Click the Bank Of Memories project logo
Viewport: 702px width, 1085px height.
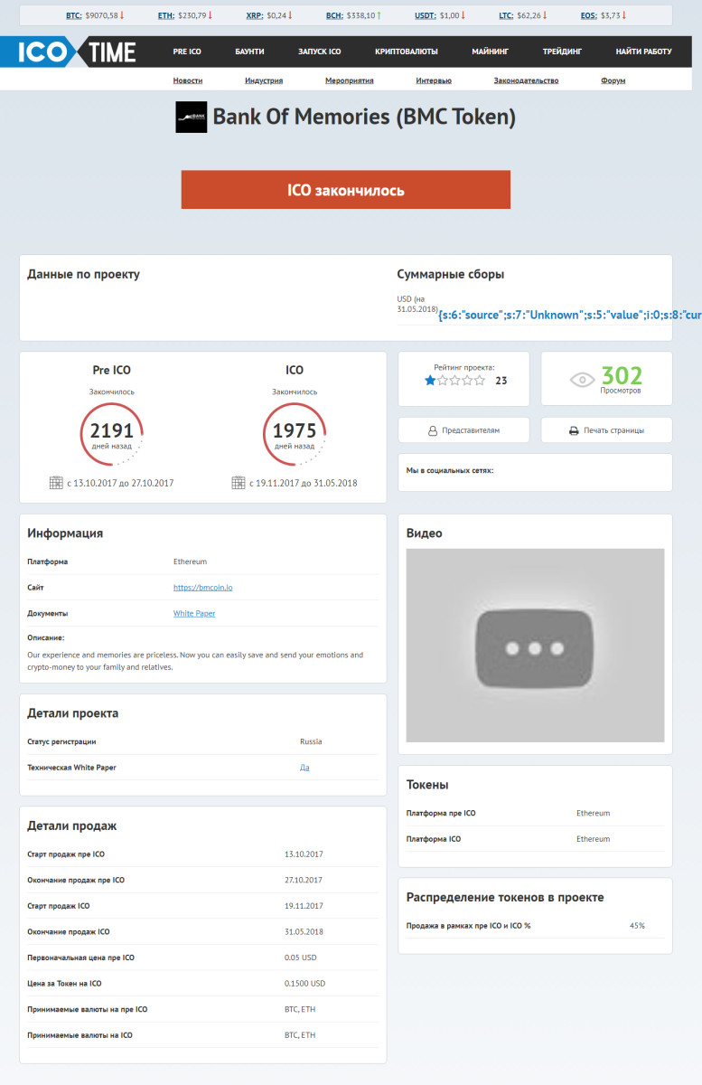point(191,118)
